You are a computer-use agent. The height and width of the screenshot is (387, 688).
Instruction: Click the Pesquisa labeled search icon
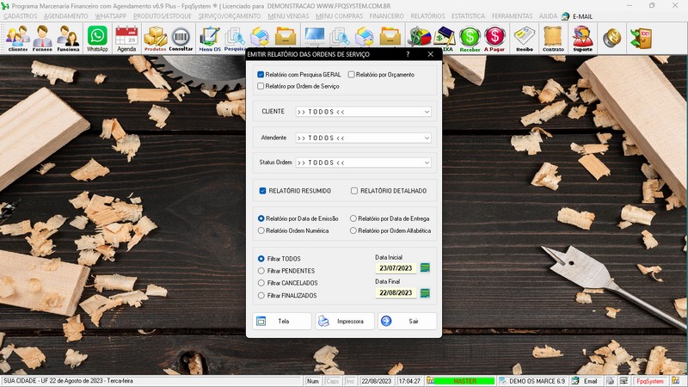235,39
